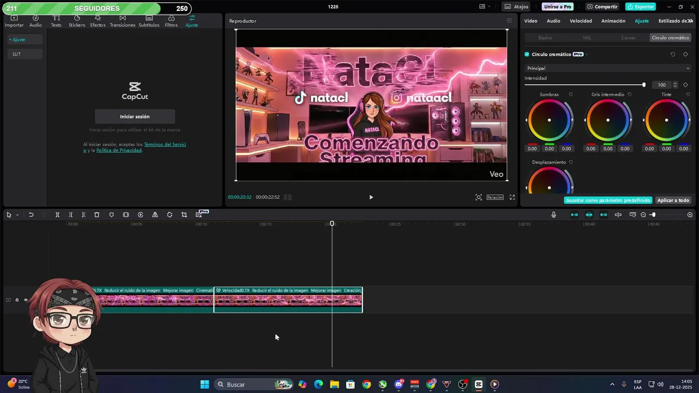
Task: Click Exportar button
Action: coord(641,7)
